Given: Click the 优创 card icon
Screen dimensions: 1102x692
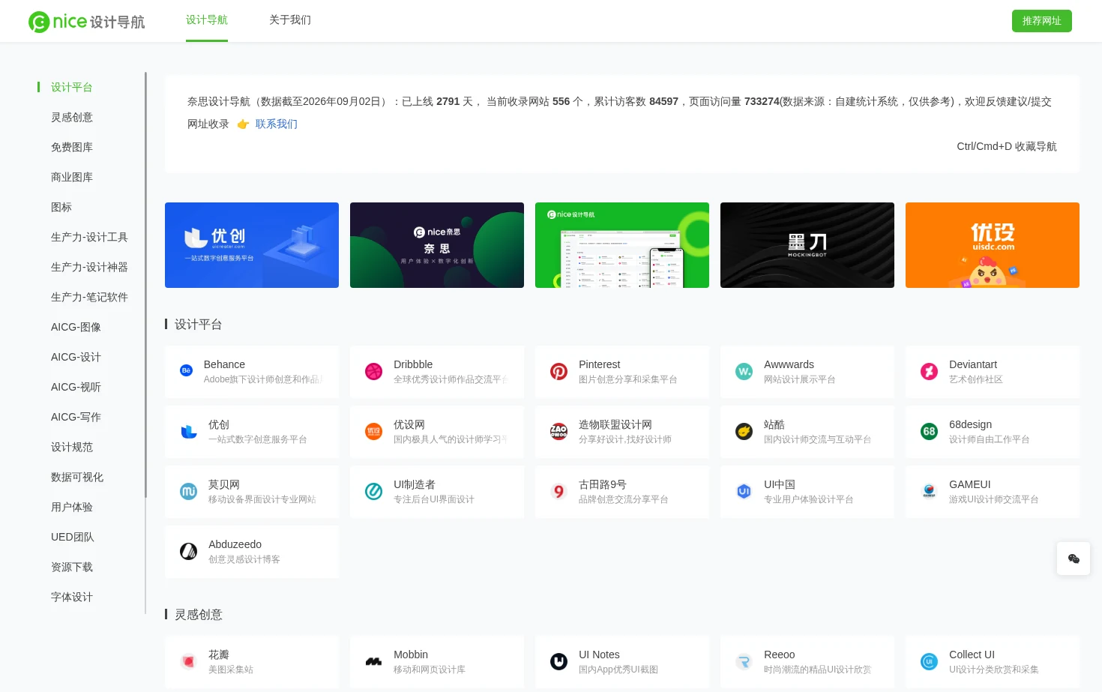Looking at the screenshot, I should coord(189,431).
